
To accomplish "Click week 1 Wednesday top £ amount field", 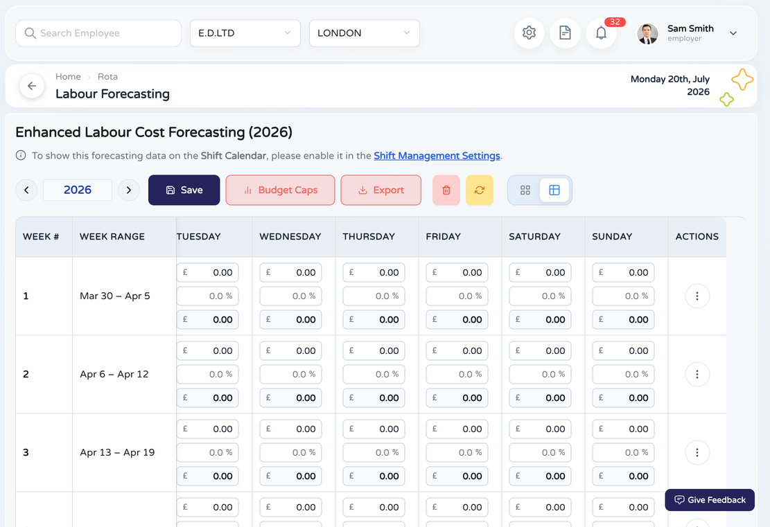I will (290, 272).
